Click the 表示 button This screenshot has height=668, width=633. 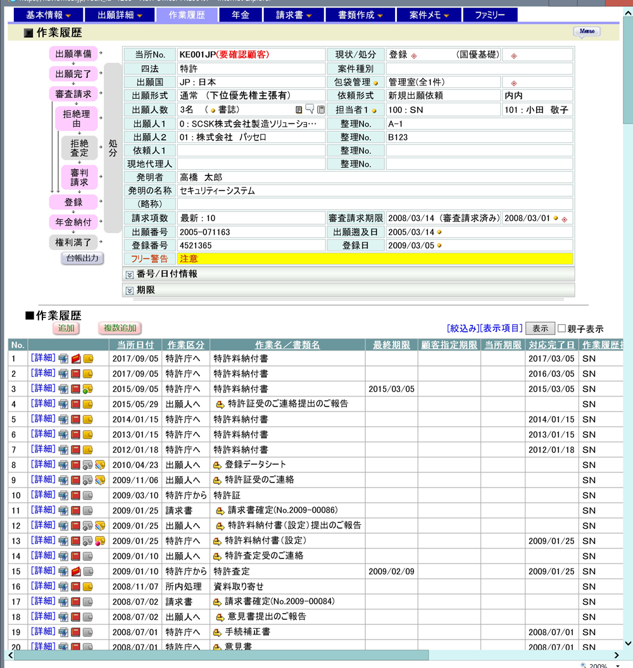540,329
